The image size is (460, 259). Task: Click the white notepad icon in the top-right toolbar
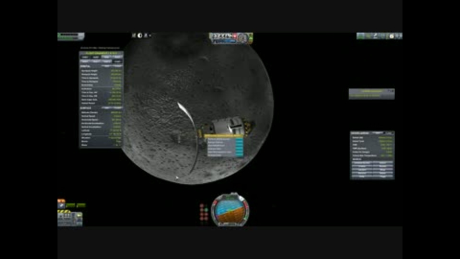(x=391, y=36)
